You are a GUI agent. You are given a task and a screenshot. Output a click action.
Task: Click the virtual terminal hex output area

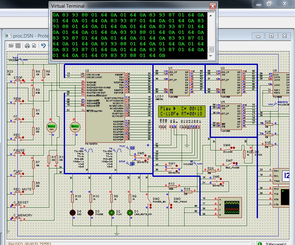coord(129,36)
